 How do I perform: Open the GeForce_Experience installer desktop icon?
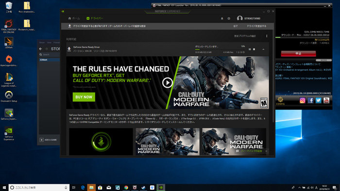tap(9, 114)
